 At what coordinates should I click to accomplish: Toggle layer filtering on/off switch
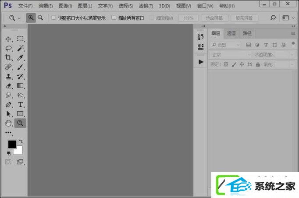293,45
